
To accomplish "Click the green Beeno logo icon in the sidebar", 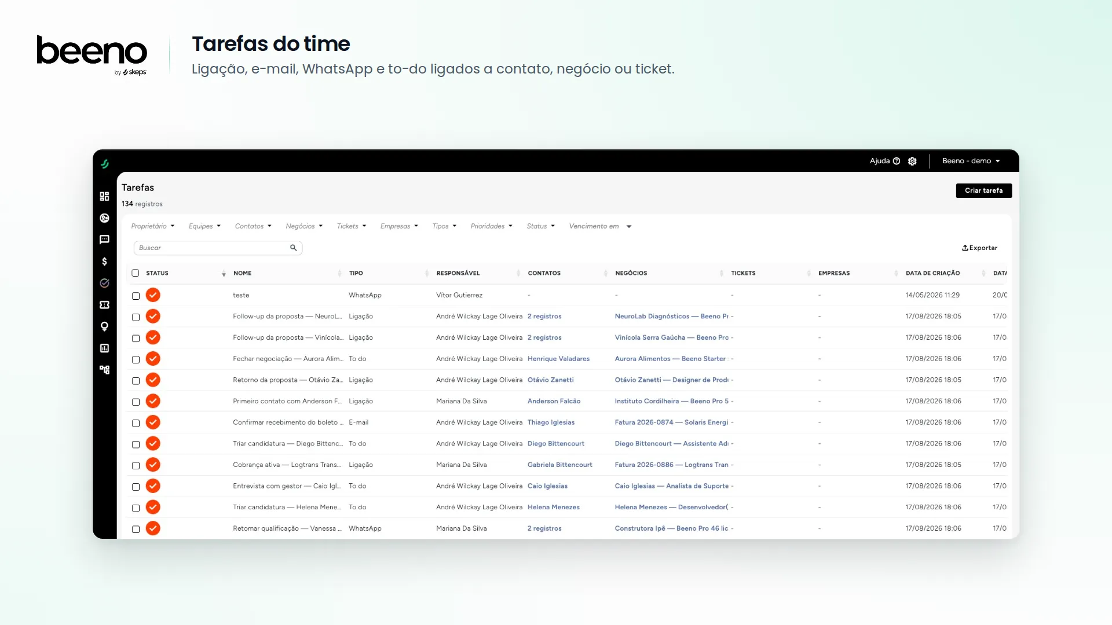I will (105, 164).
